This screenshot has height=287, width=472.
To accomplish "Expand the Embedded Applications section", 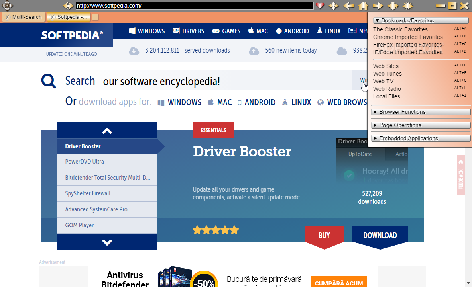I will pos(421,138).
